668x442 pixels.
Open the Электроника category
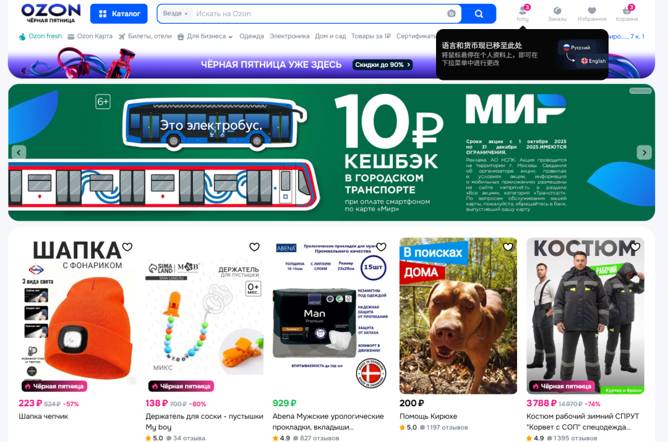pos(289,36)
